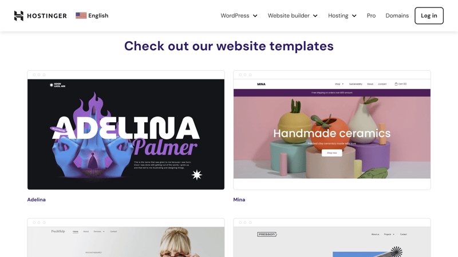Open the PsychHelp template thumbnail

coord(126,238)
